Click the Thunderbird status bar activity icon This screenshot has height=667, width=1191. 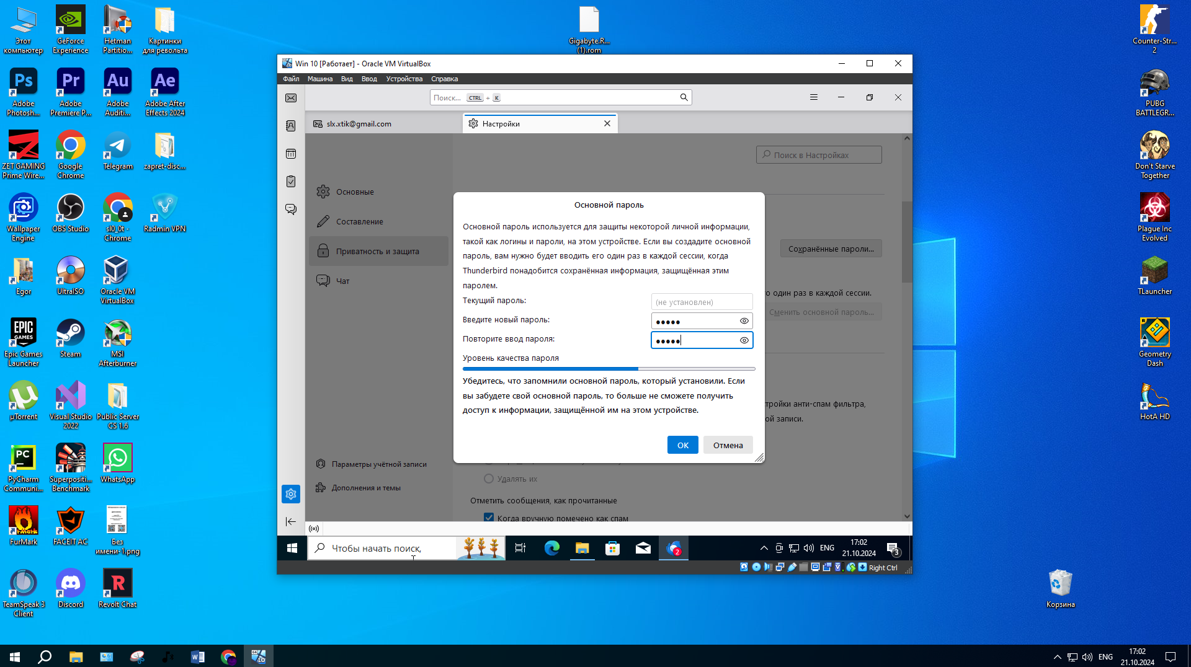[314, 529]
